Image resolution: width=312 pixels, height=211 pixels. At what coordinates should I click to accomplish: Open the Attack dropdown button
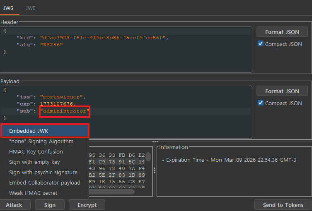(14, 205)
